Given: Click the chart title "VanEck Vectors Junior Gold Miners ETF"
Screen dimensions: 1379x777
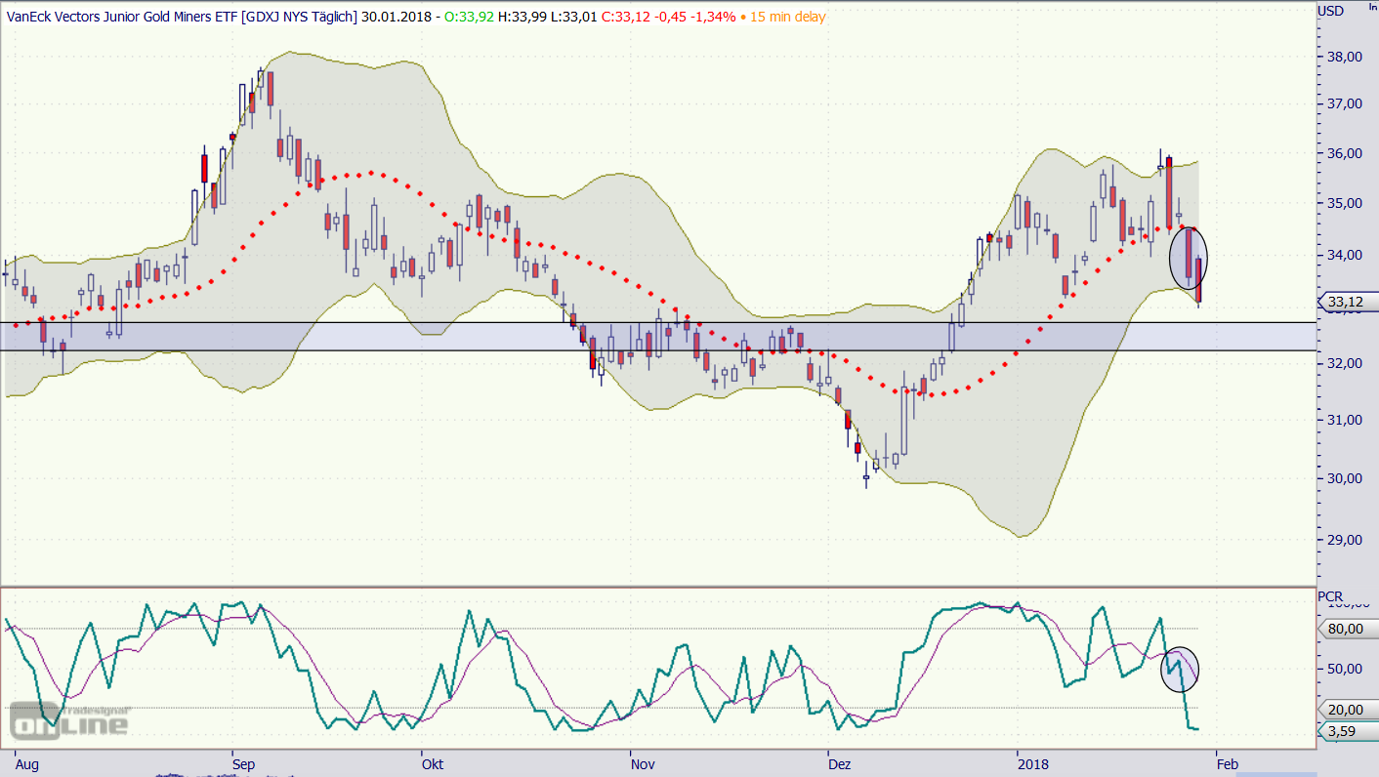Looking at the screenshot, I should pos(123,17).
